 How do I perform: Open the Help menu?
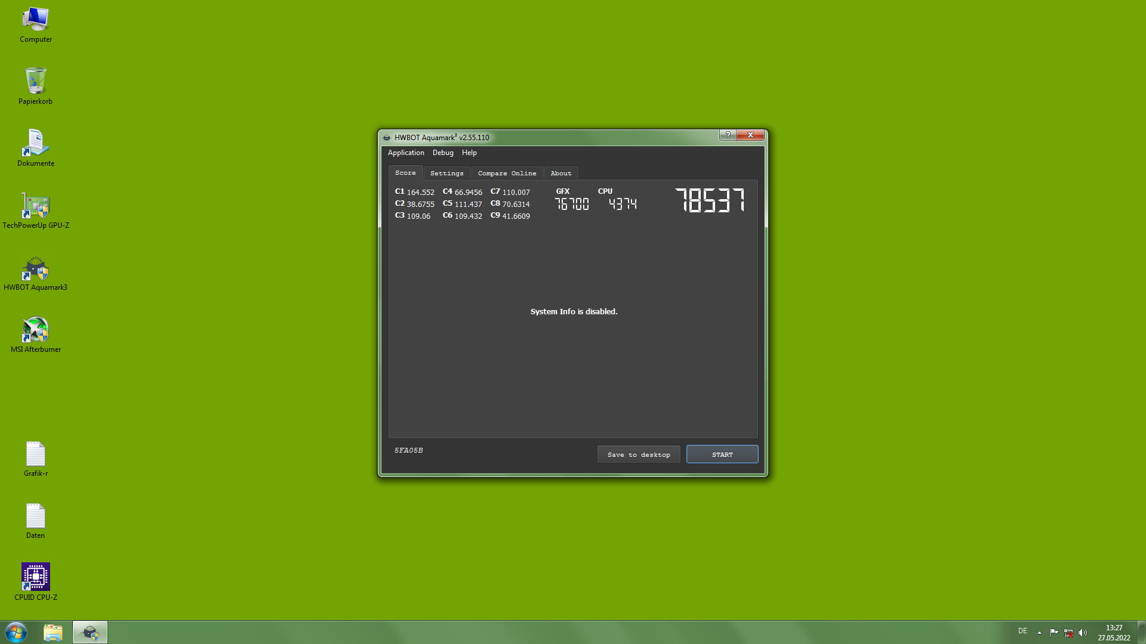pos(469,153)
